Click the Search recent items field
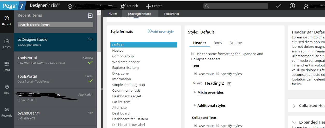The image size is (325, 128). 55,25
